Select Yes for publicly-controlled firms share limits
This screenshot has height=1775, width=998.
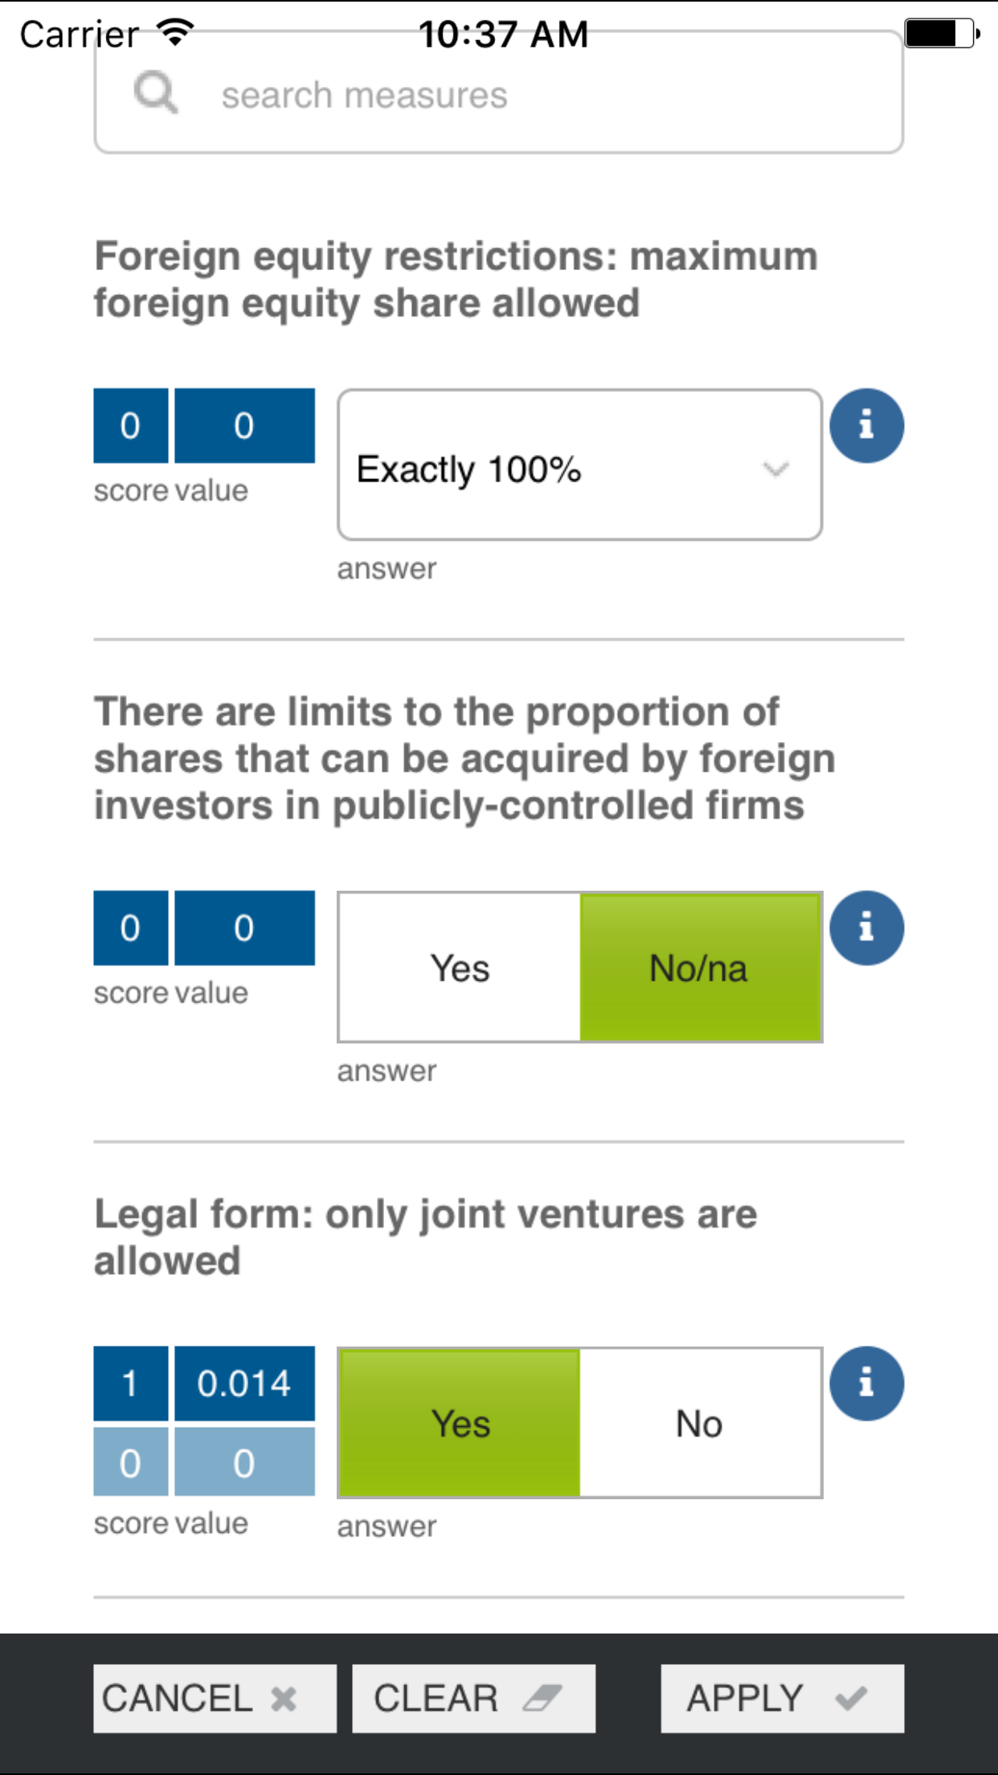pos(460,967)
